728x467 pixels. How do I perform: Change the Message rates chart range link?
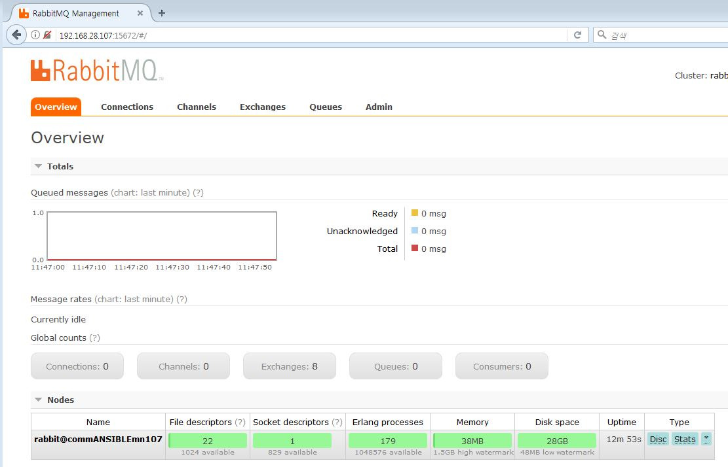click(134, 300)
